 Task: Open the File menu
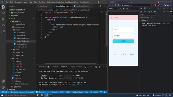point(7,2)
